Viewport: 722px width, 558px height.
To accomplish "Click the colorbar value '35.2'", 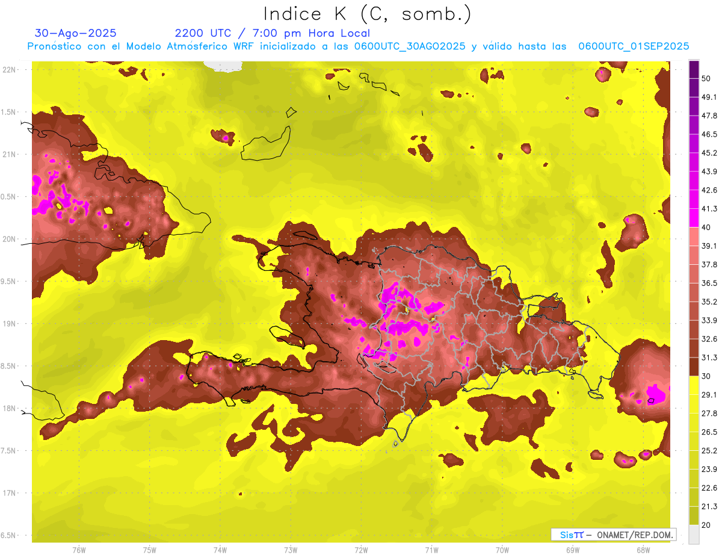I will click(709, 302).
